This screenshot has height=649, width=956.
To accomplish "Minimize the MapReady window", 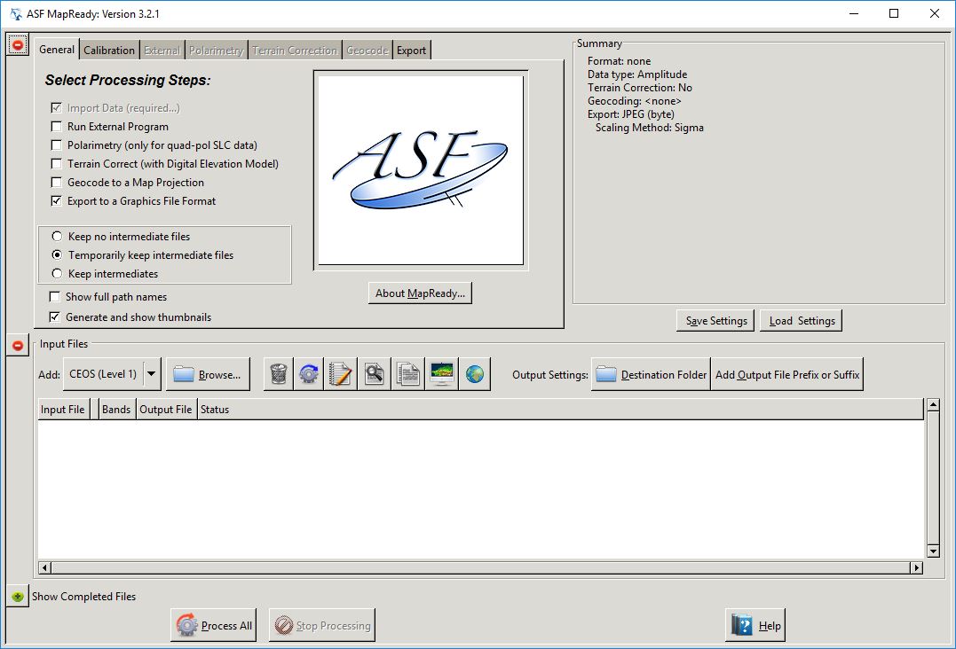I will (854, 13).
